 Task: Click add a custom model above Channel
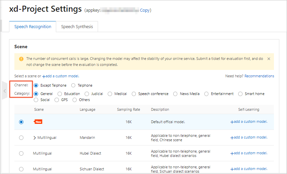pos(61,76)
